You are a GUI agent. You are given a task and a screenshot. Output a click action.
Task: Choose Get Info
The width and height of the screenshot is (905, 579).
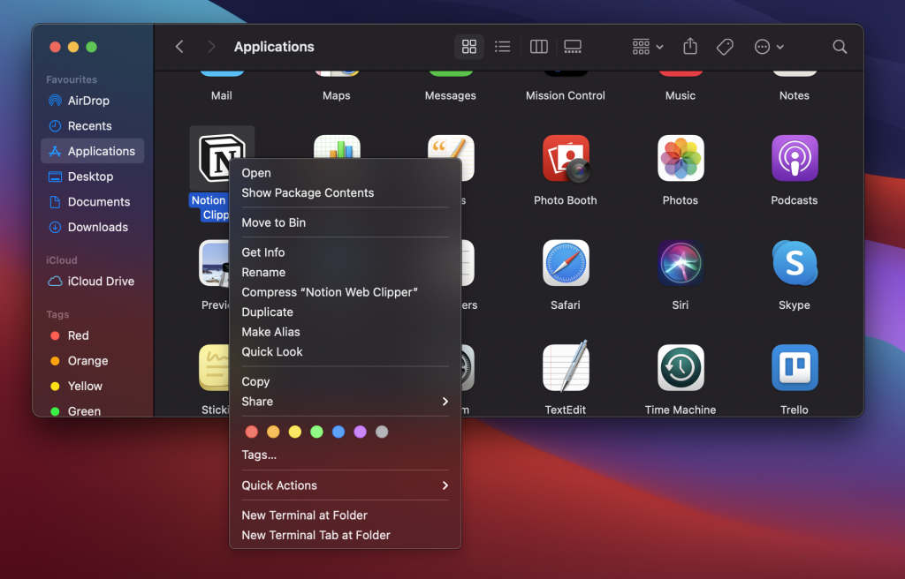point(346,252)
